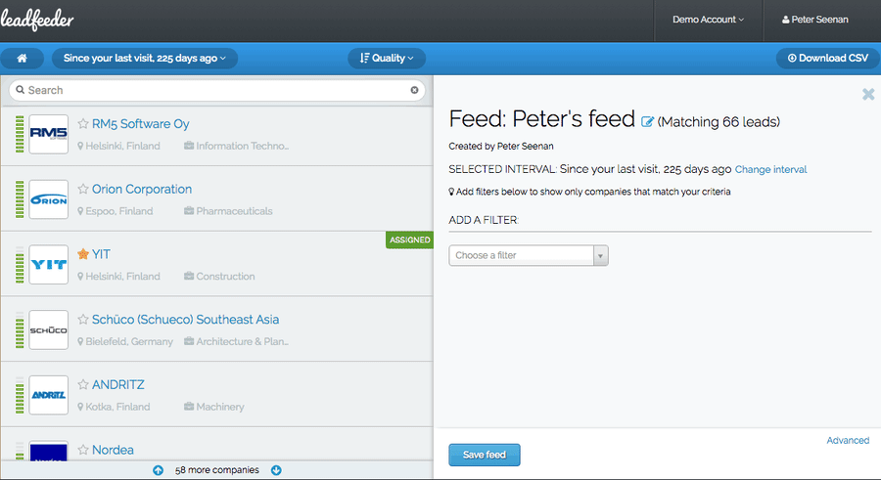881x480 pixels.
Task: Open the Peter Seenan user menu
Action: (814, 20)
